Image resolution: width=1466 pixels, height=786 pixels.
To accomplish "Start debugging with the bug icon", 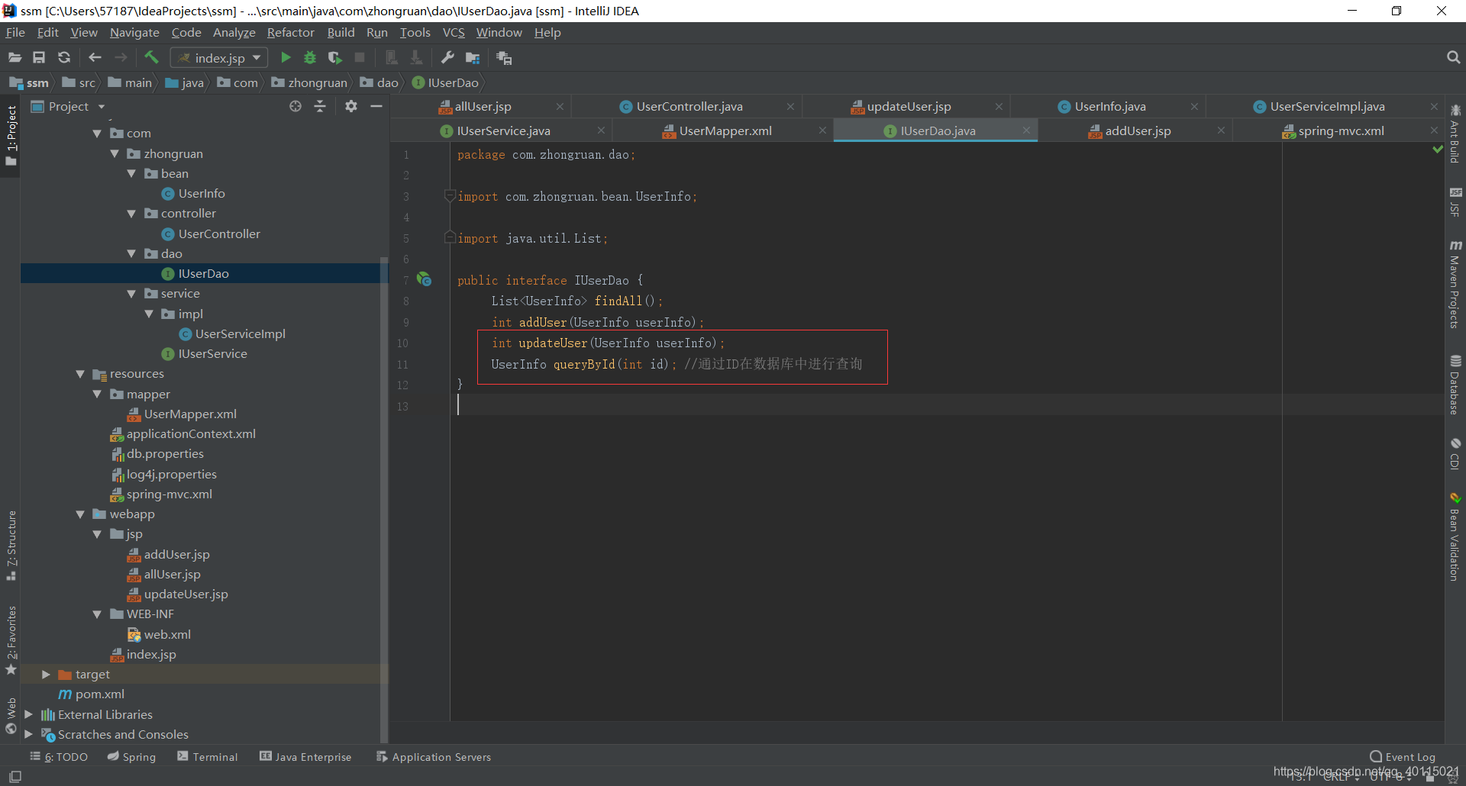I will [310, 58].
